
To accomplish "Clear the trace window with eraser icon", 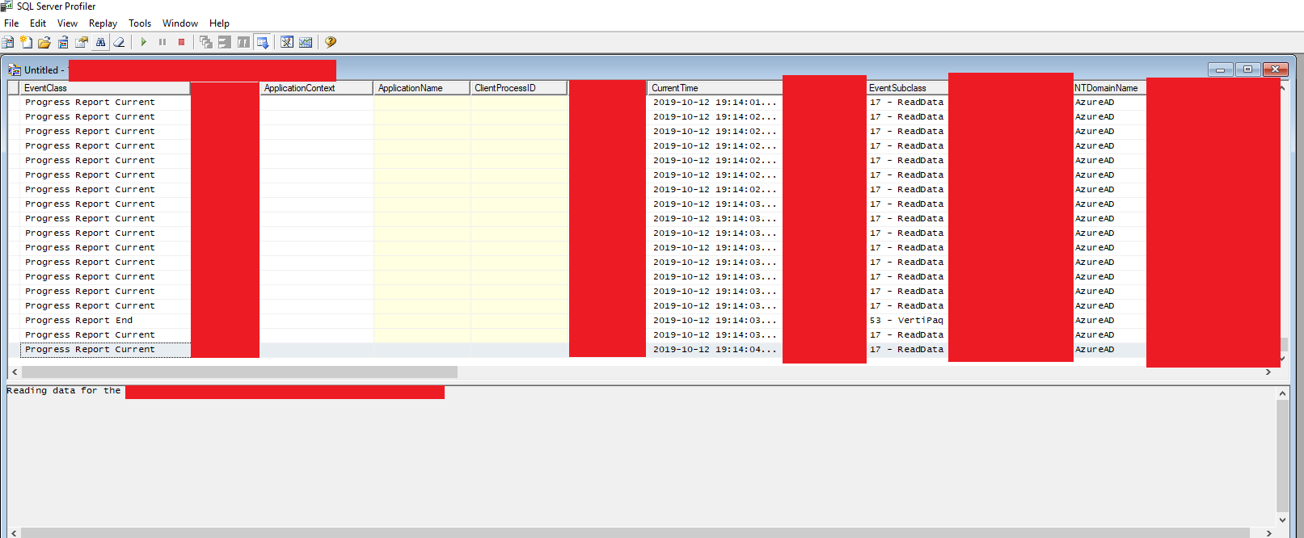I will pos(119,42).
